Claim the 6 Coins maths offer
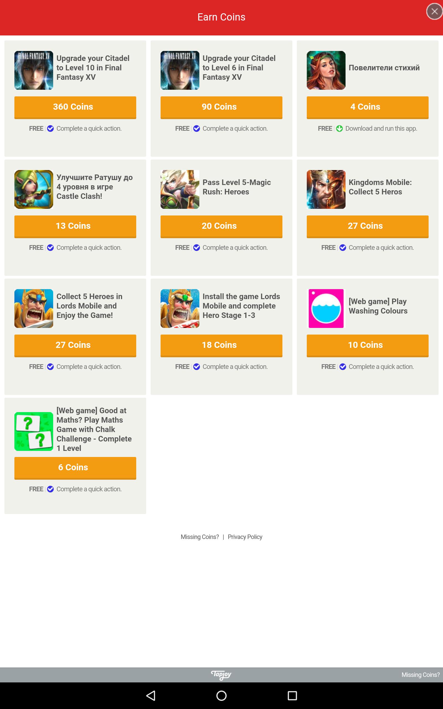This screenshot has width=443, height=709. tap(75, 468)
